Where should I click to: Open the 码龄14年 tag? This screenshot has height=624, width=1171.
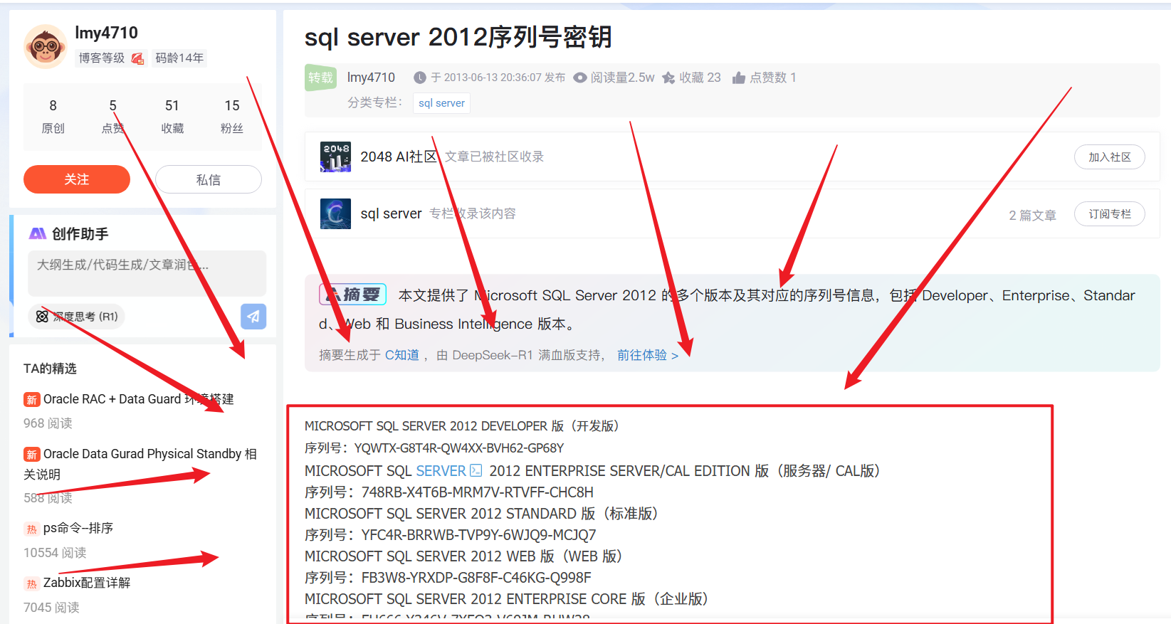click(x=179, y=58)
